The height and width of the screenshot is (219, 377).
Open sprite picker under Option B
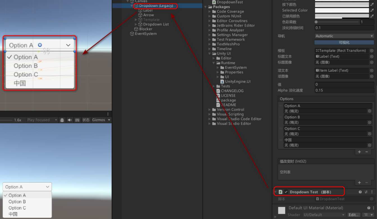370,123
